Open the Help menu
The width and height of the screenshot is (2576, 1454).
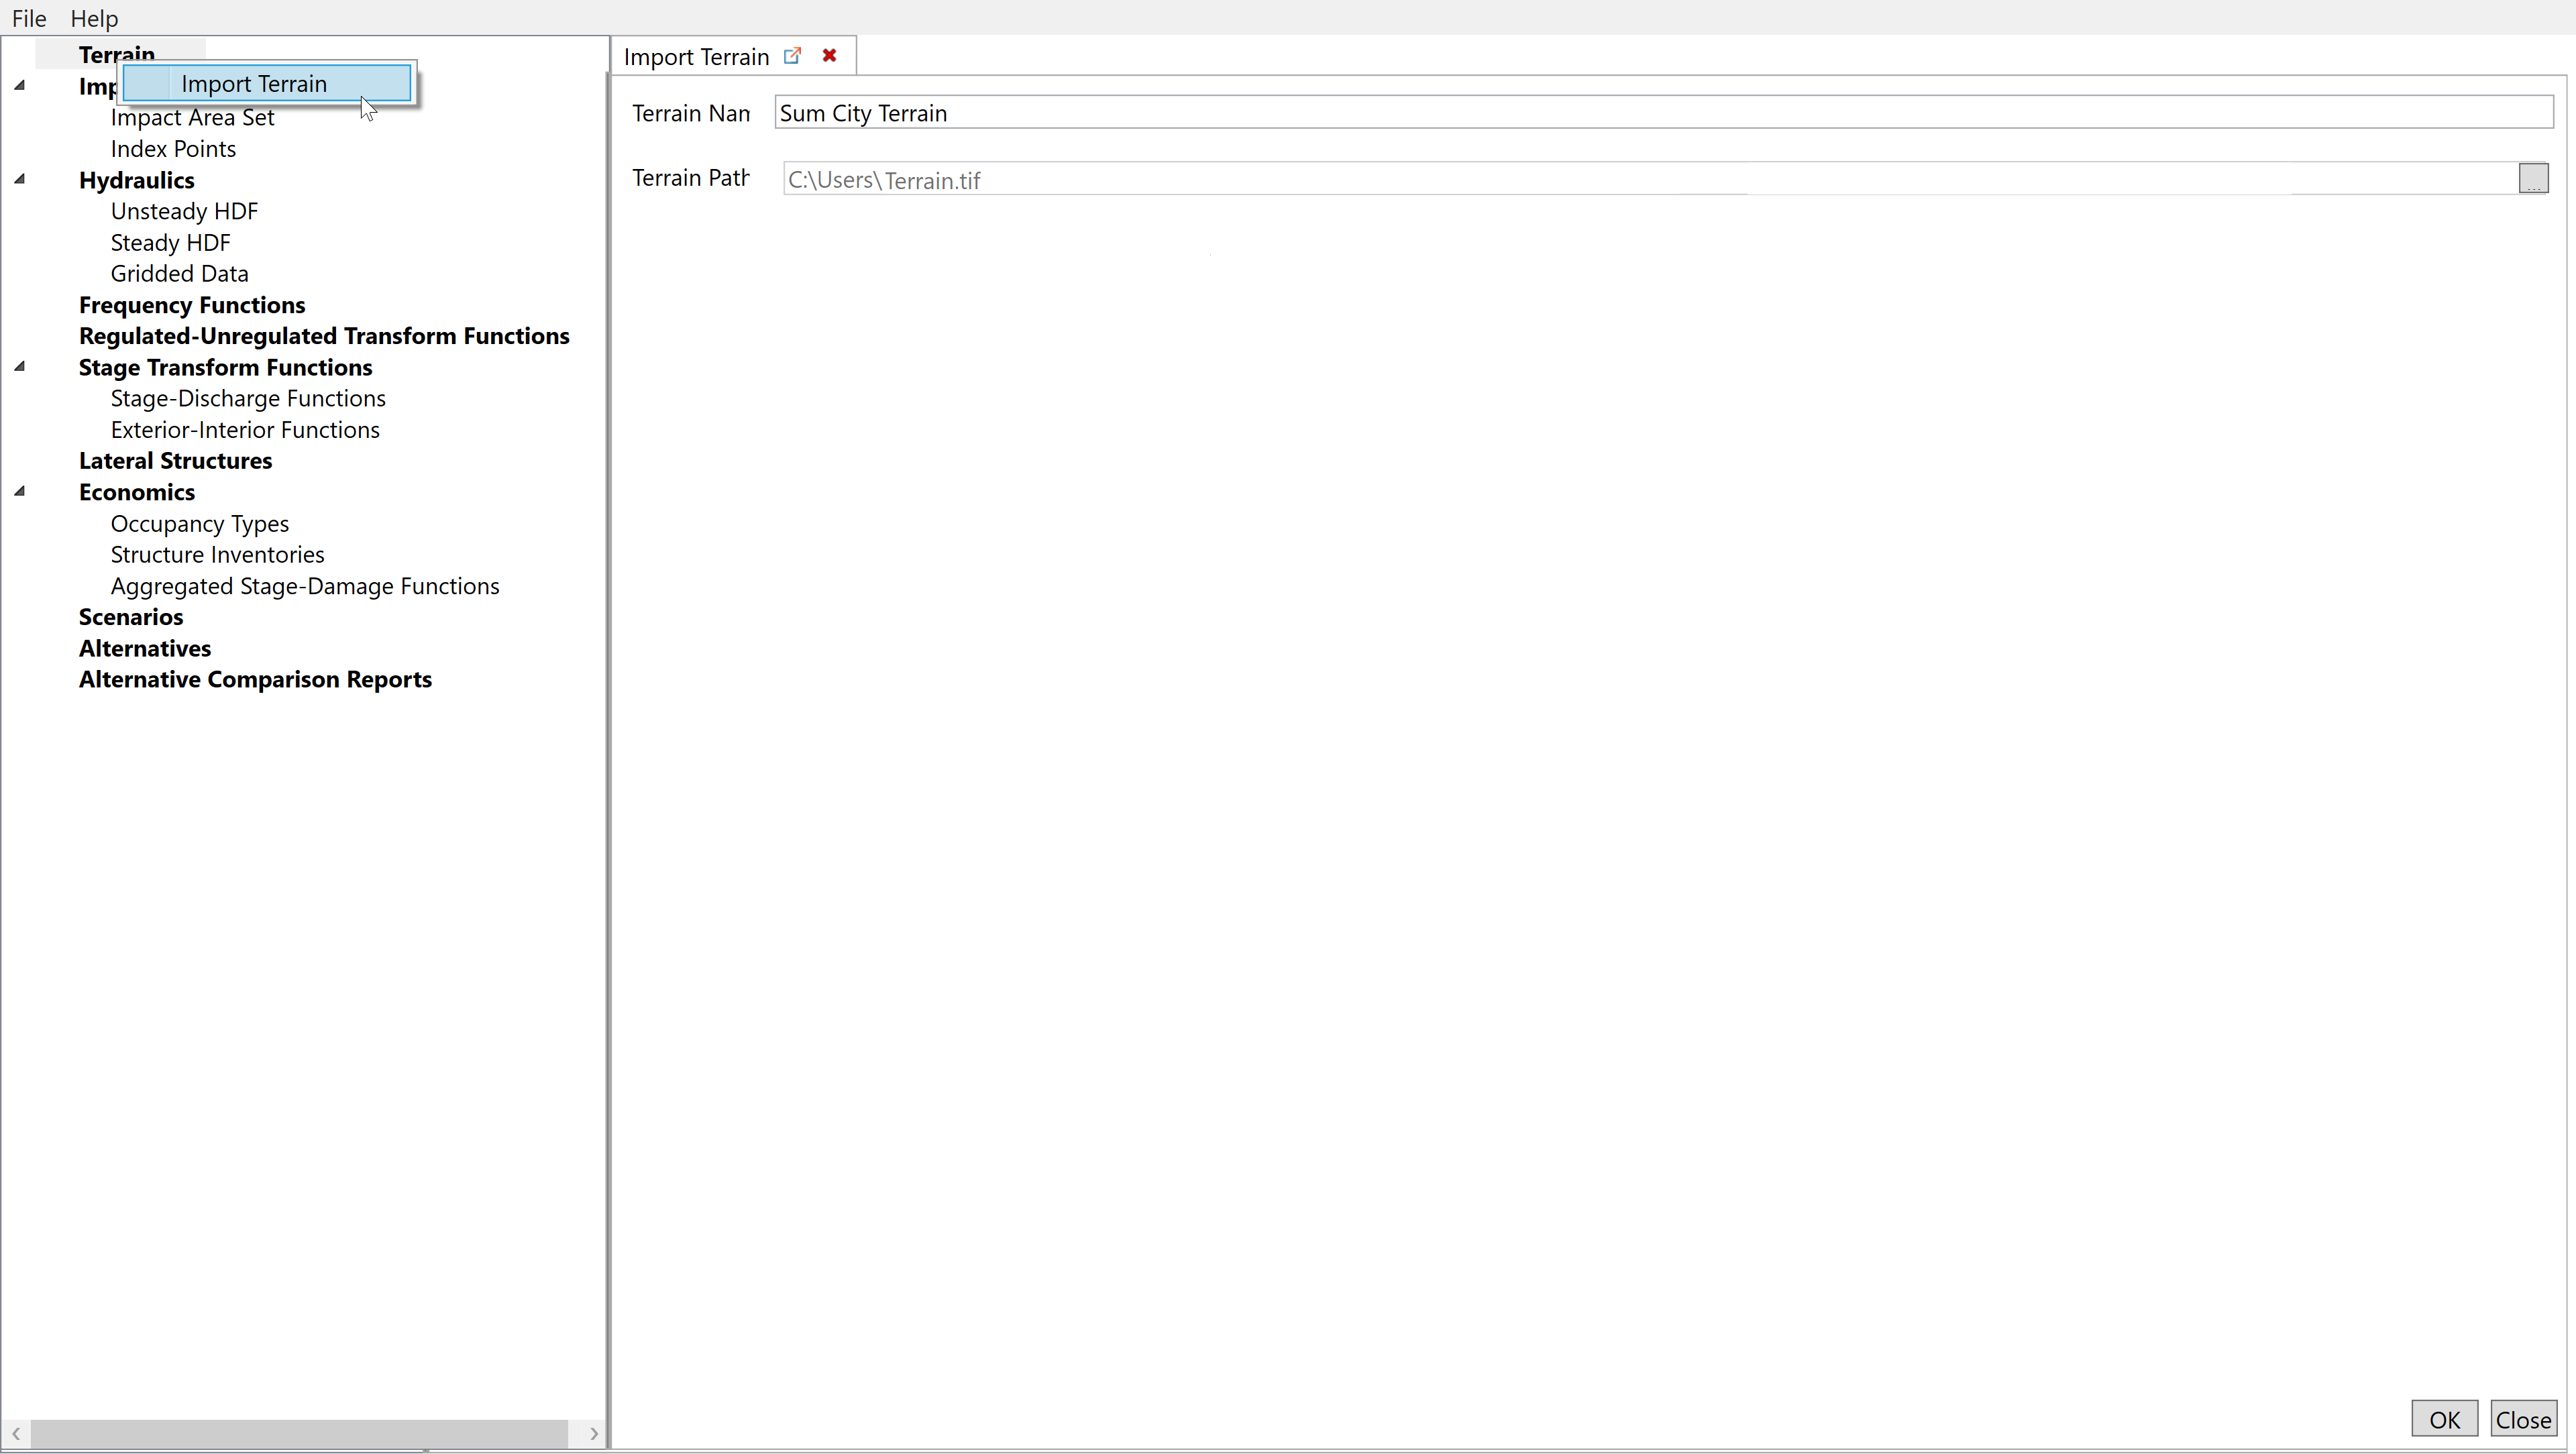tap(94, 18)
